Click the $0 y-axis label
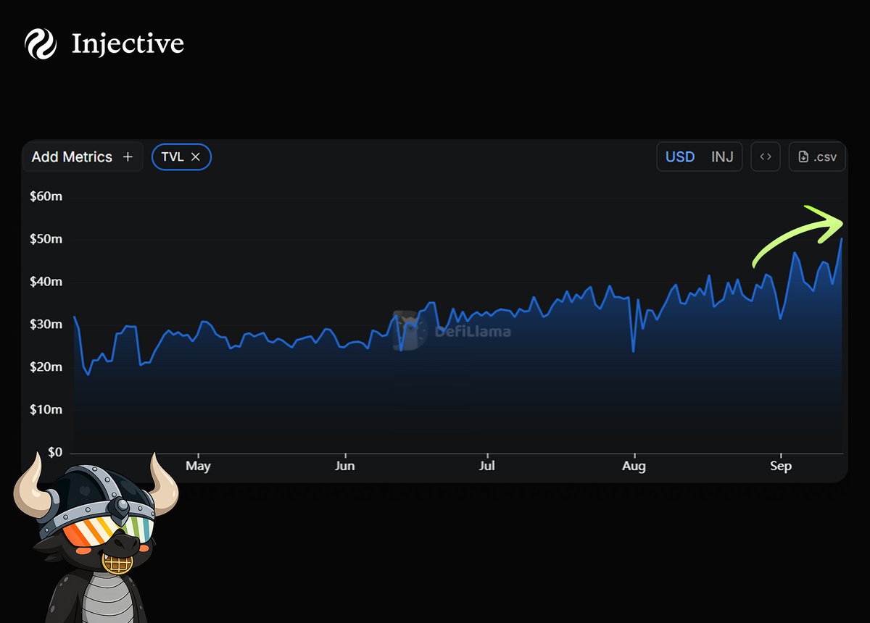The height and width of the screenshot is (623, 870). click(54, 453)
